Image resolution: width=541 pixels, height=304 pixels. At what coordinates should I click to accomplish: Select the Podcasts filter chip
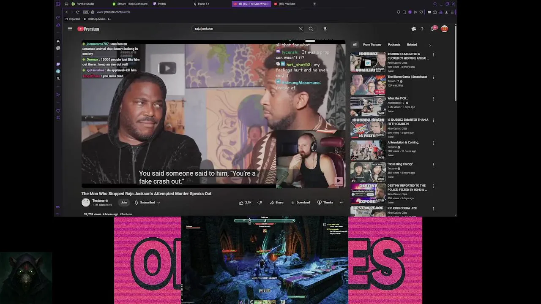tap(394, 44)
